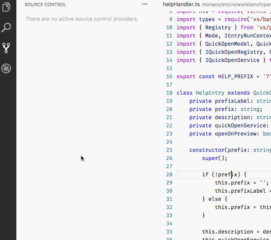Click line number 25 in gutter
The image size is (271, 240).
click(x=169, y=150)
